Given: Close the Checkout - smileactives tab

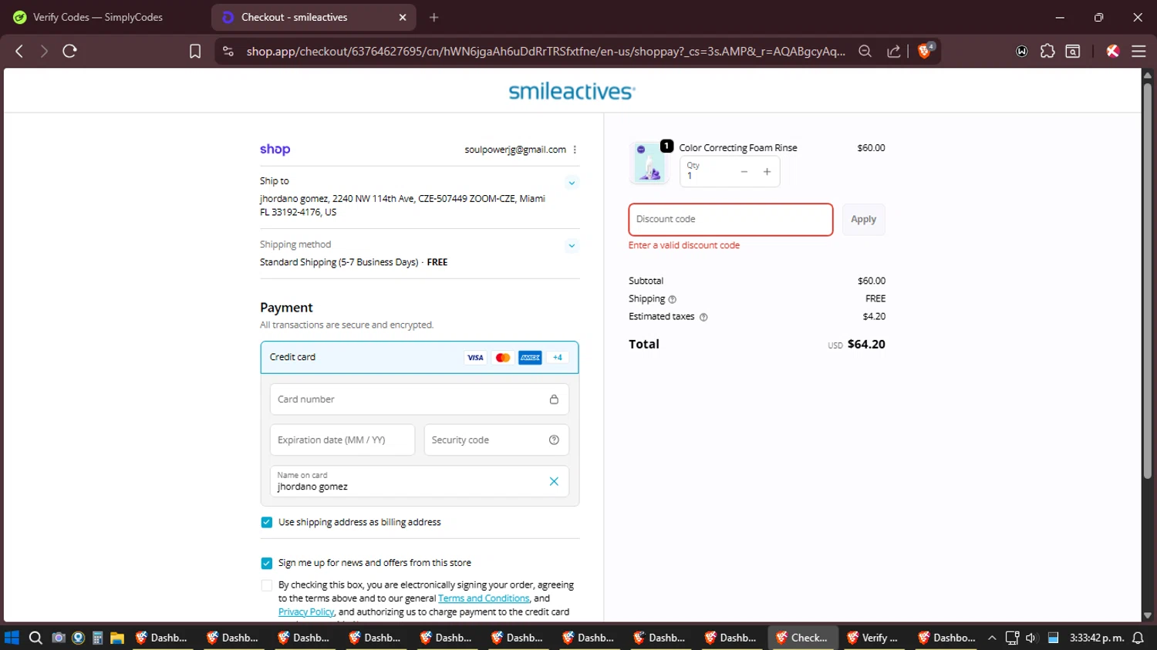Looking at the screenshot, I should coord(403,17).
